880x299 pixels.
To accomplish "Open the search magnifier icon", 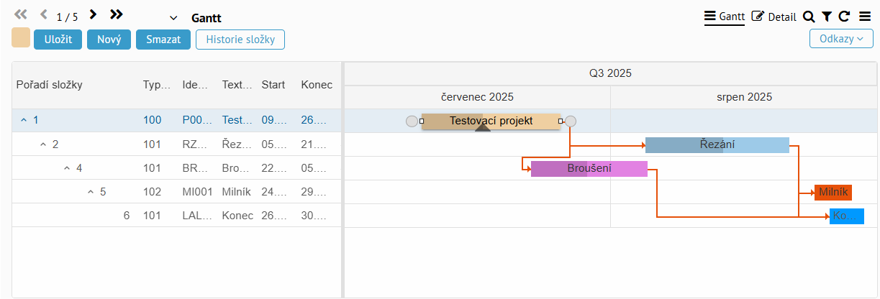I will pyautogui.click(x=809, y=17).
